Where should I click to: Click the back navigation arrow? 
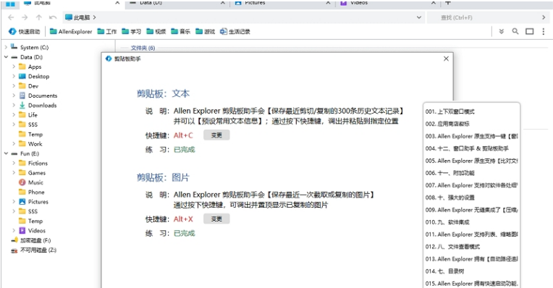click(x=11, y=17)
